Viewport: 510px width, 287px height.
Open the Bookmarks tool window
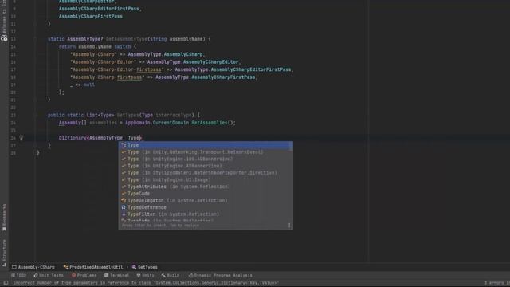(4, 218)
